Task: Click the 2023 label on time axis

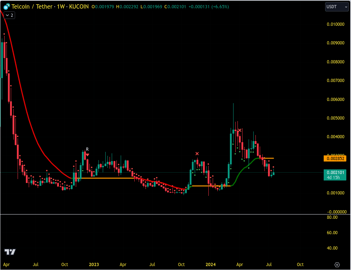Action: tap(94, 265)
